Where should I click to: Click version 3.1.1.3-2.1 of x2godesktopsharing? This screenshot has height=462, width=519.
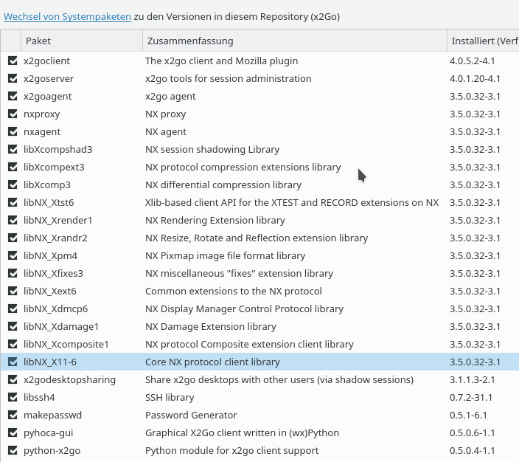[472, 380]
